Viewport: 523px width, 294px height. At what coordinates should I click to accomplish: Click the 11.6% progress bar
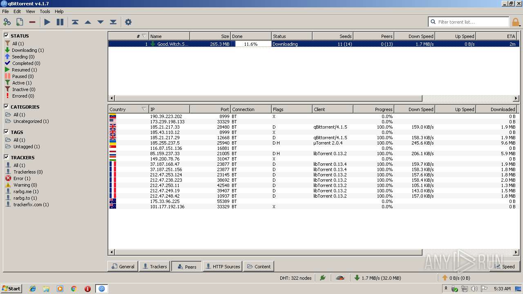(251, 44)
